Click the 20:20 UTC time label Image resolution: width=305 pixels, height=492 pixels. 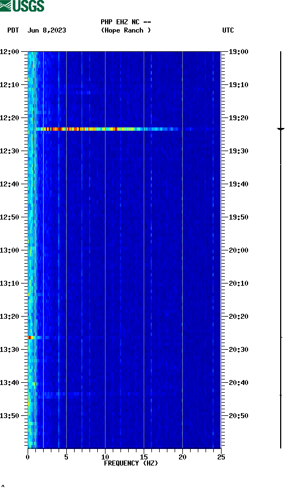coord(238,317)
